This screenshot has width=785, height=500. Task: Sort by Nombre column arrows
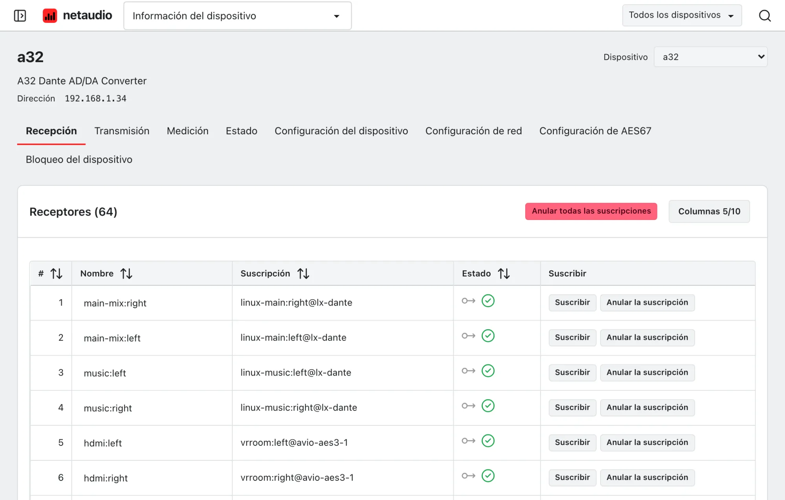(x=126, y=273)
